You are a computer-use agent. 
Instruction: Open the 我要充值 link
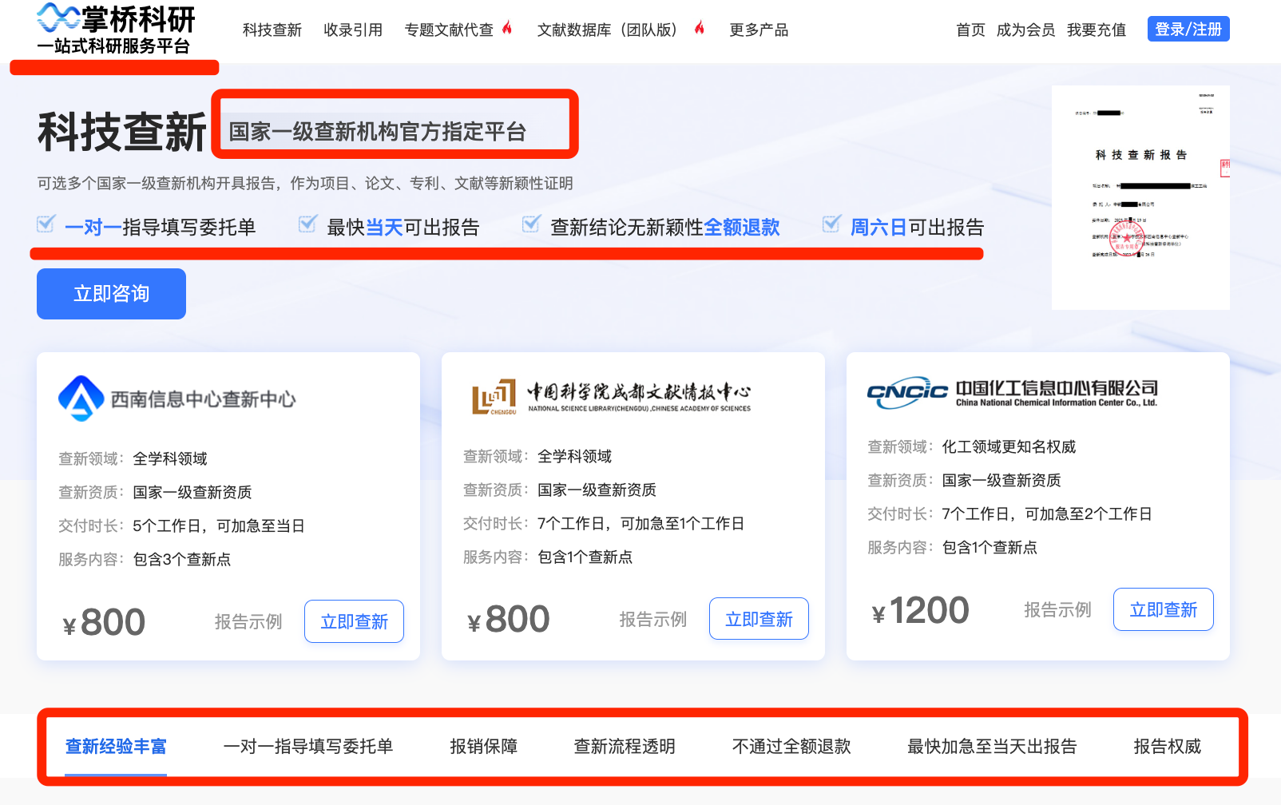(1097, 30)
